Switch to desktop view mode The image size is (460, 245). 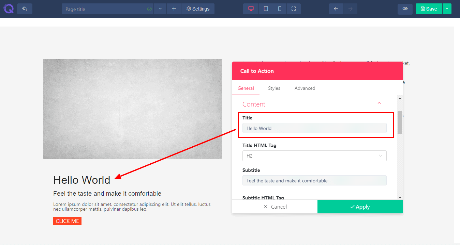[x=251, y=9]
